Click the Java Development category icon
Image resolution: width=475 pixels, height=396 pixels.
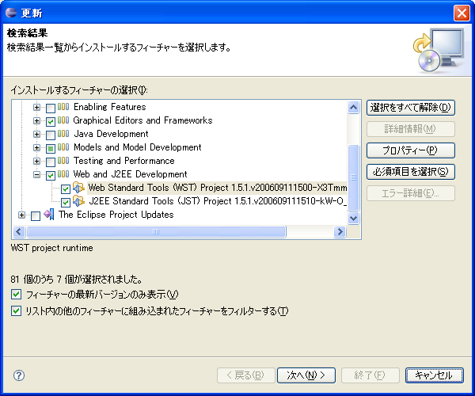[64, 135]
